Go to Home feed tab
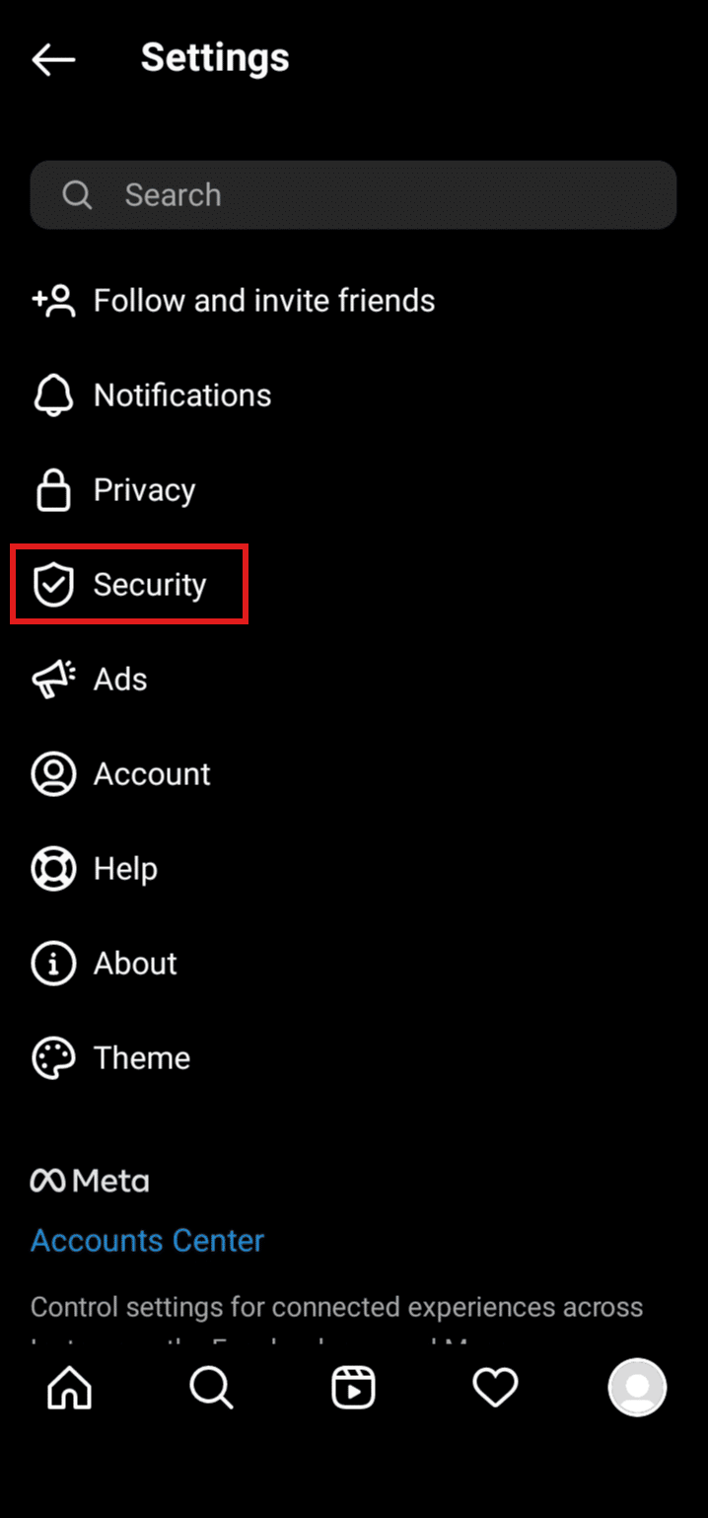Image resolution: width=708 pixels, height=1518 pixels. pyautogui.click(x=70, y=1388)
